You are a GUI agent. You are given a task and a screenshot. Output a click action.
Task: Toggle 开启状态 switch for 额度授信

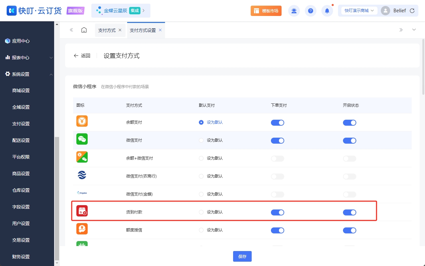click(350, 230)
